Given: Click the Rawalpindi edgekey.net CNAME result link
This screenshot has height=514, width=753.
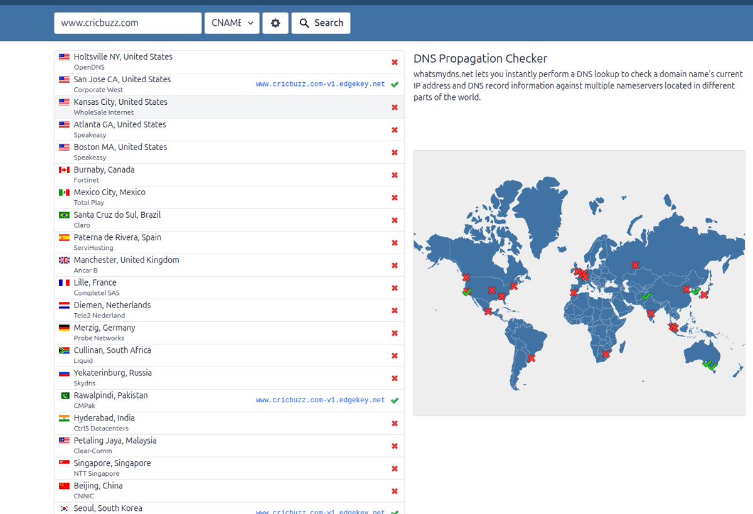Looking at the screenshot, I should tap(320, 400).
